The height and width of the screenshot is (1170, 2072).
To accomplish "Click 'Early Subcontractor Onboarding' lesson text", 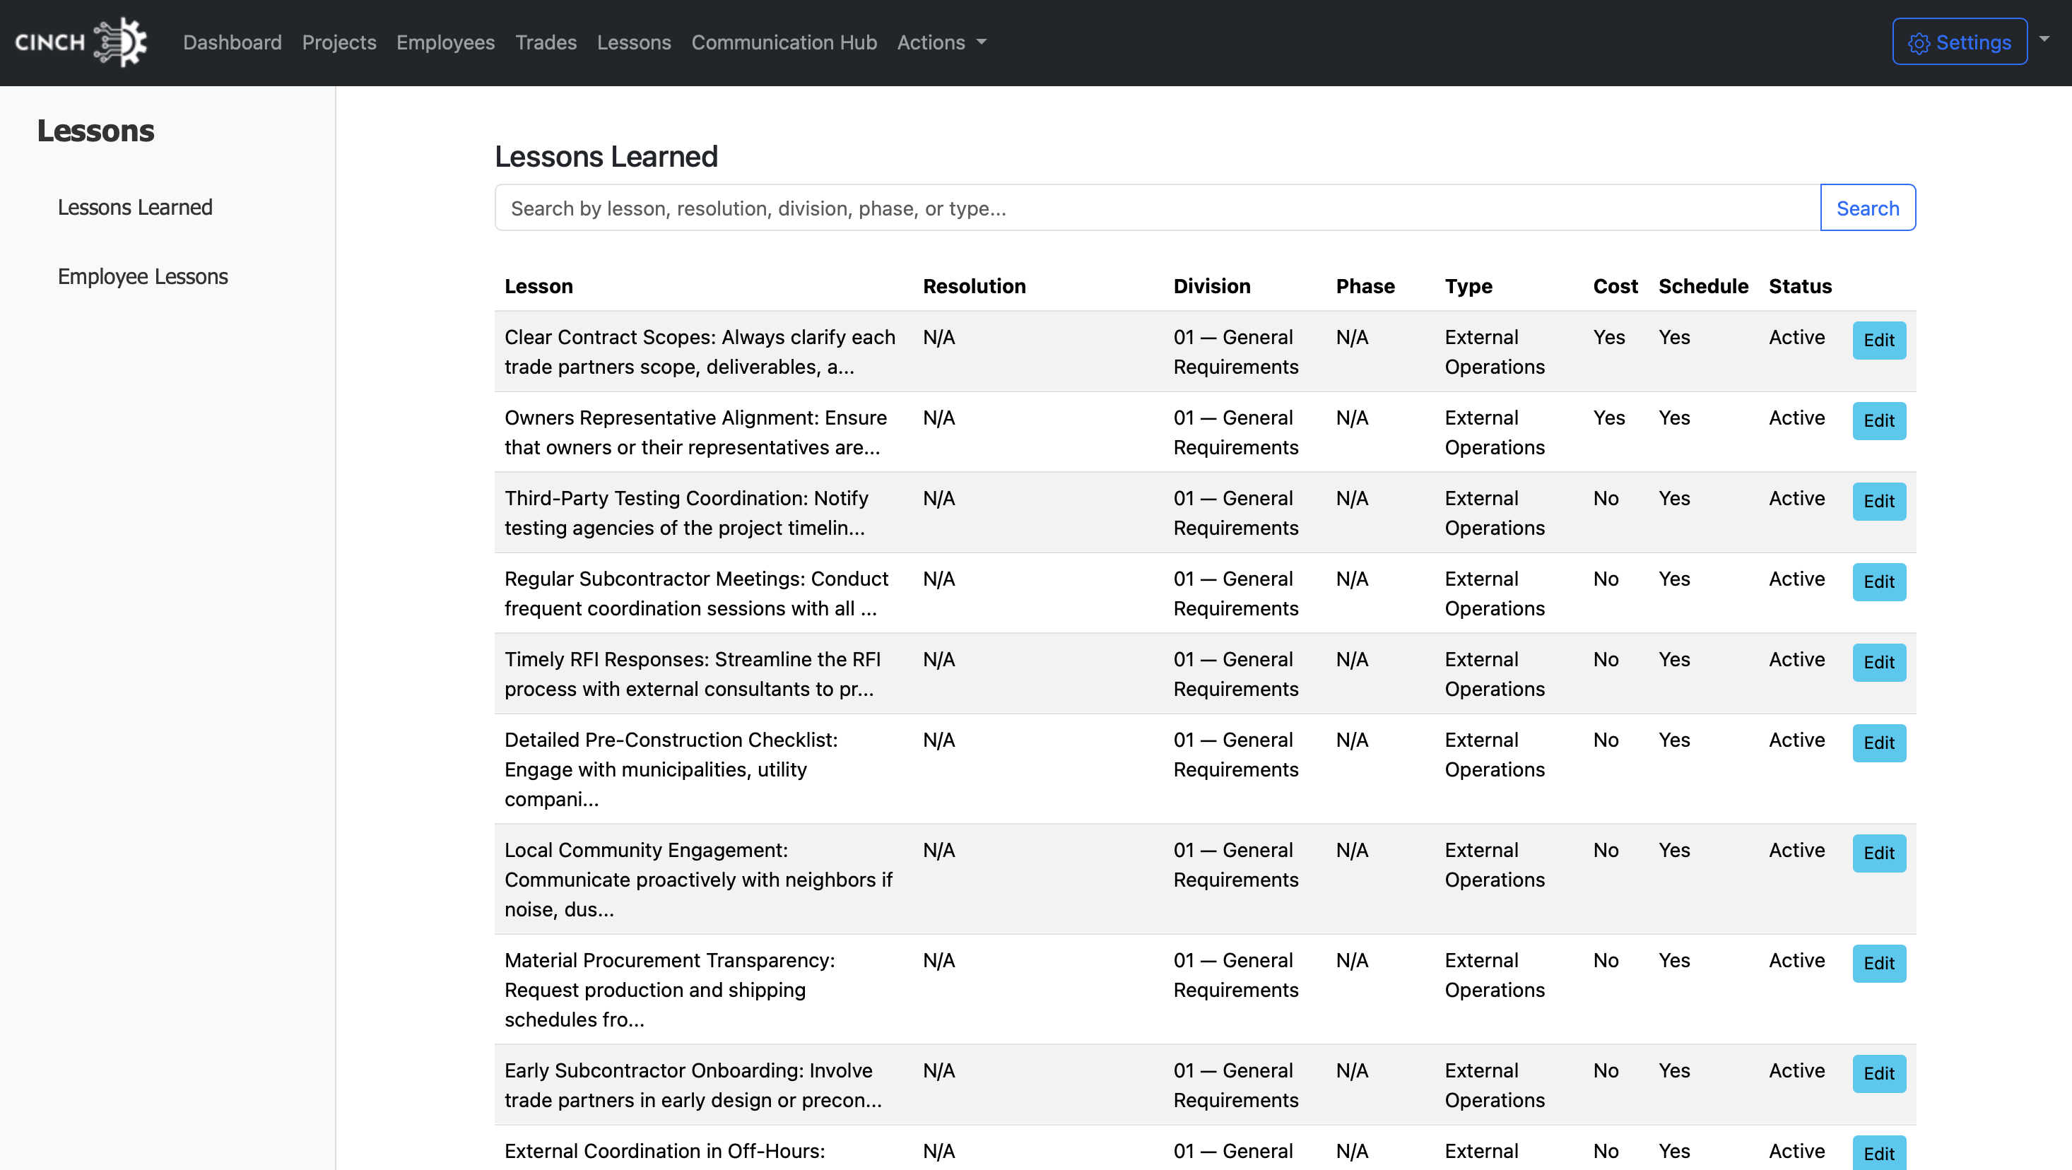I will pyautogui.click(x=693, y=1085).
